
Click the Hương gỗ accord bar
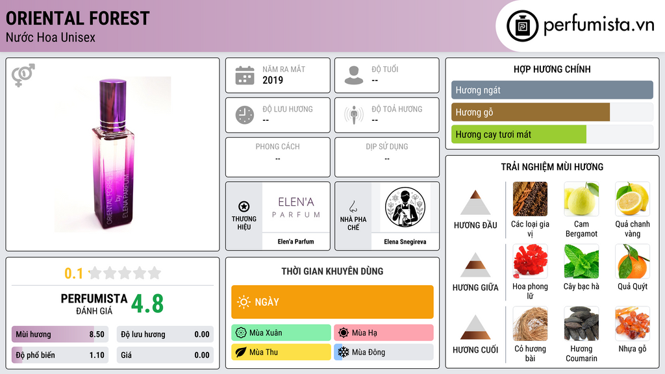click(x=552, y=112)
